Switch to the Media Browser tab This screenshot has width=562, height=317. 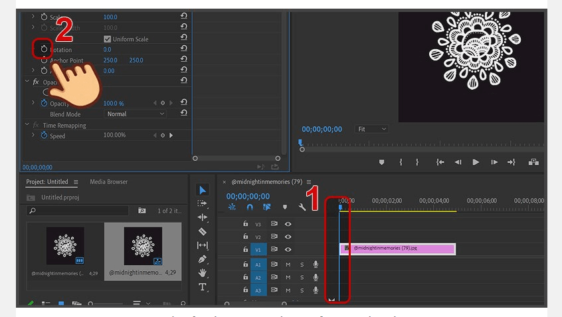coord(108,182)
